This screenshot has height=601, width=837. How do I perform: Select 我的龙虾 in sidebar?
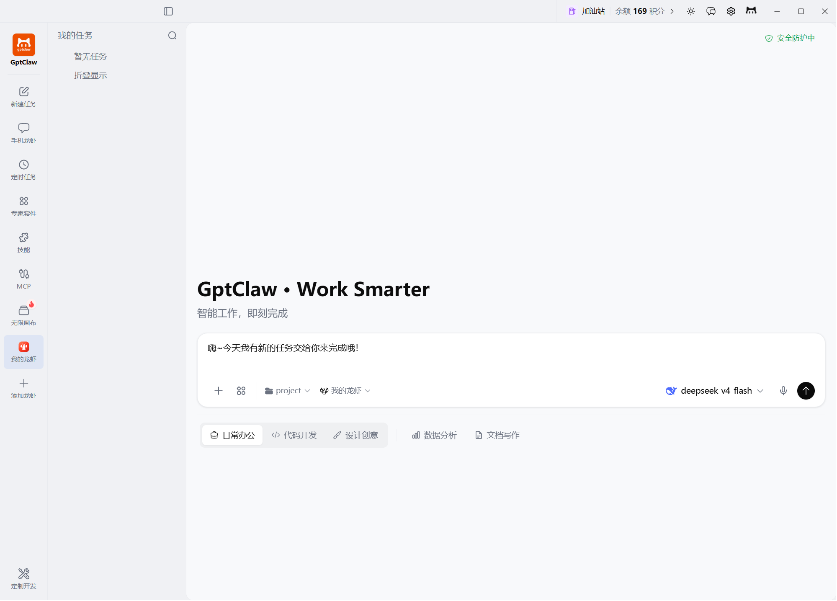coord(24,352)
